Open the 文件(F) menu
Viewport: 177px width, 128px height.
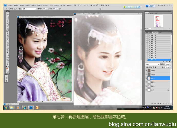[10, 5]
